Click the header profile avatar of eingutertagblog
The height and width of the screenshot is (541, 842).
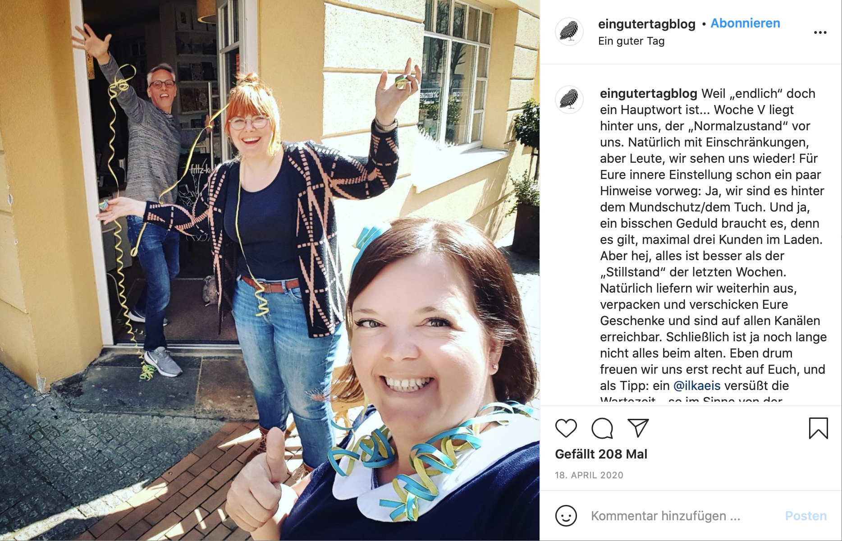(x=569, y=32)
